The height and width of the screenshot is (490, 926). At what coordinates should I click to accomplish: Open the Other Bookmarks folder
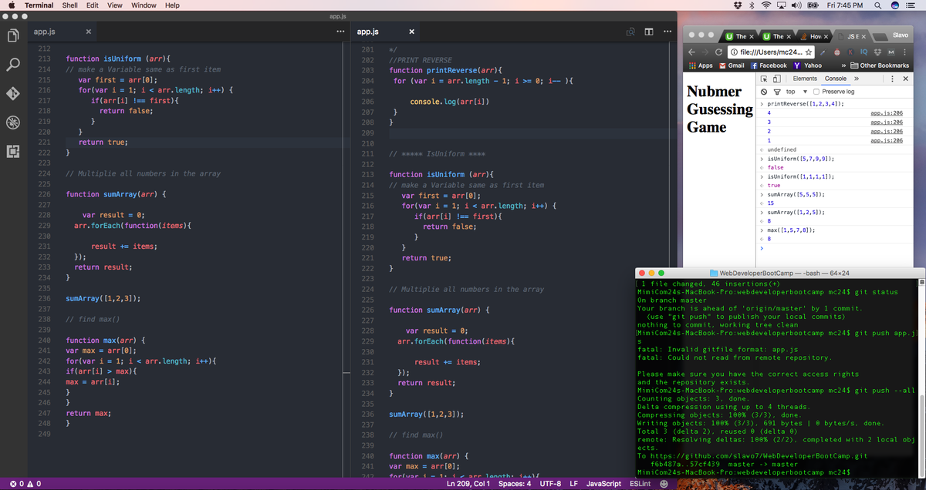click(879, 65)
